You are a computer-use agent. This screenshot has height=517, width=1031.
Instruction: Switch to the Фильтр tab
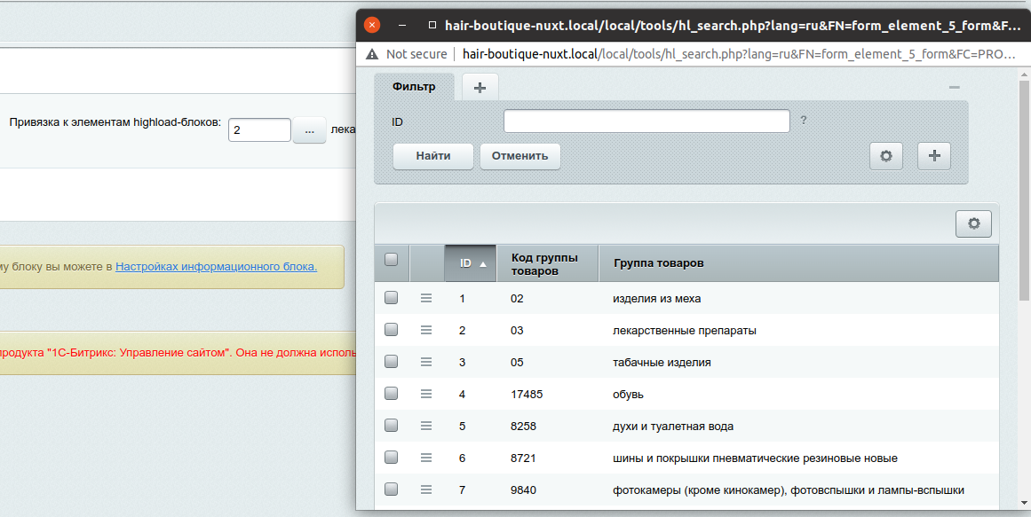[414, 87]
